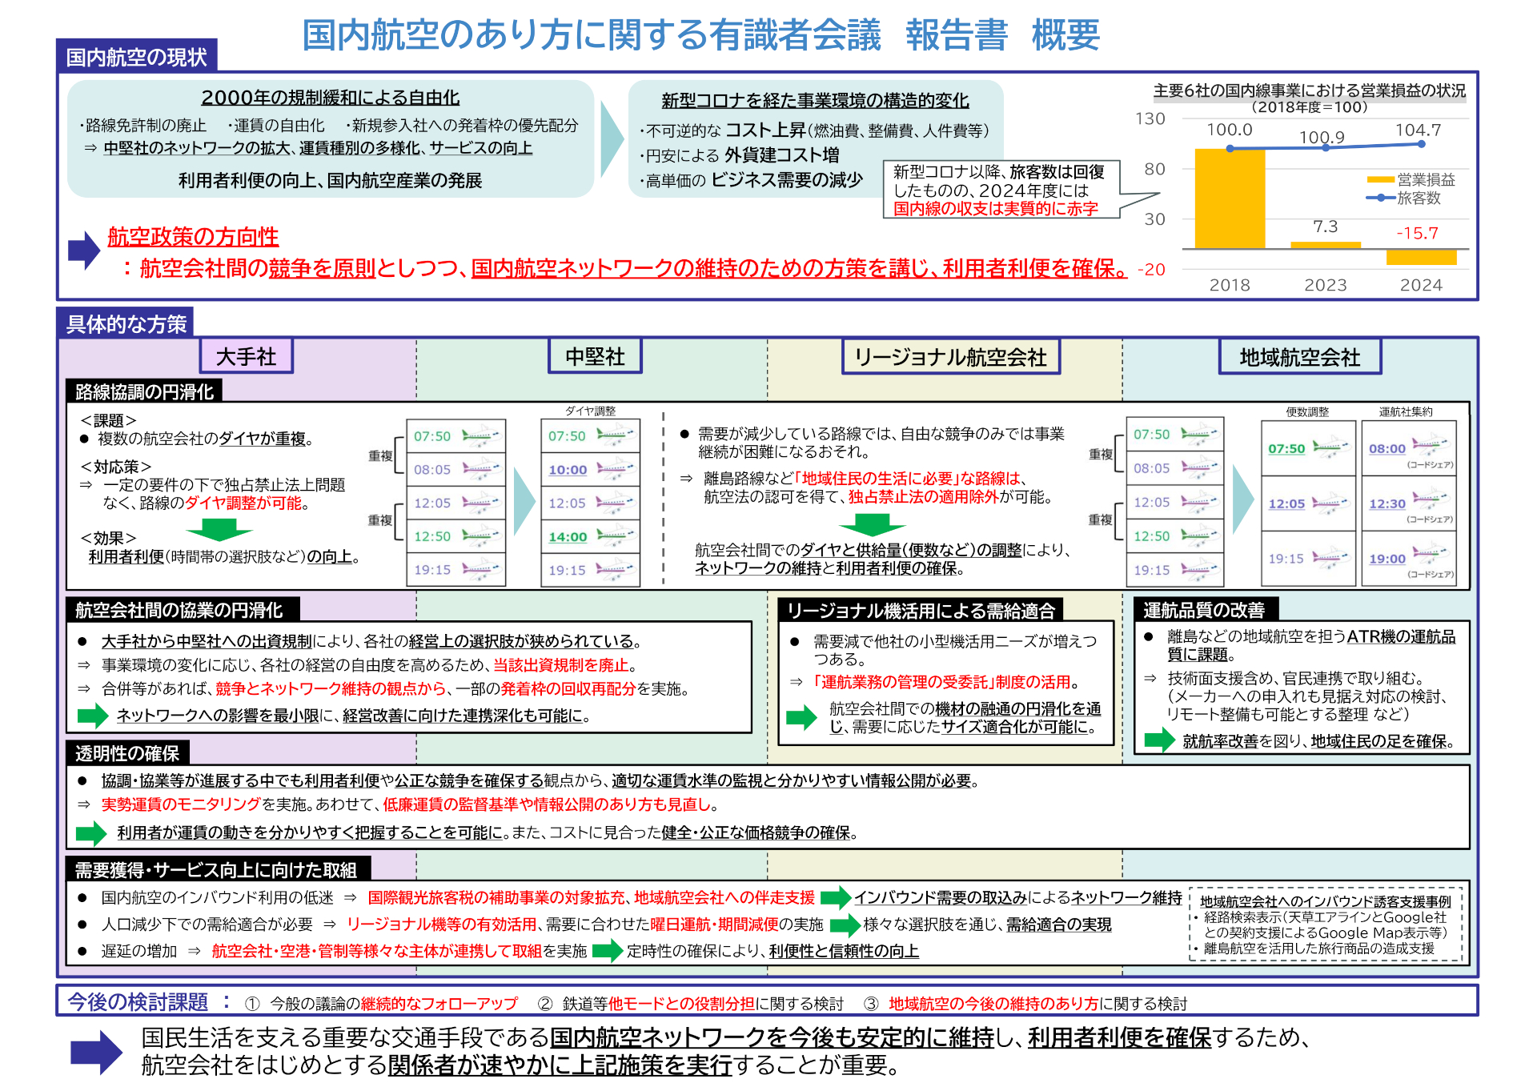The height and width of the screenshot is (1087, 1537).
Task: Click the blue 旅客数 legend line marker
Action: (x=1380, y=198)
